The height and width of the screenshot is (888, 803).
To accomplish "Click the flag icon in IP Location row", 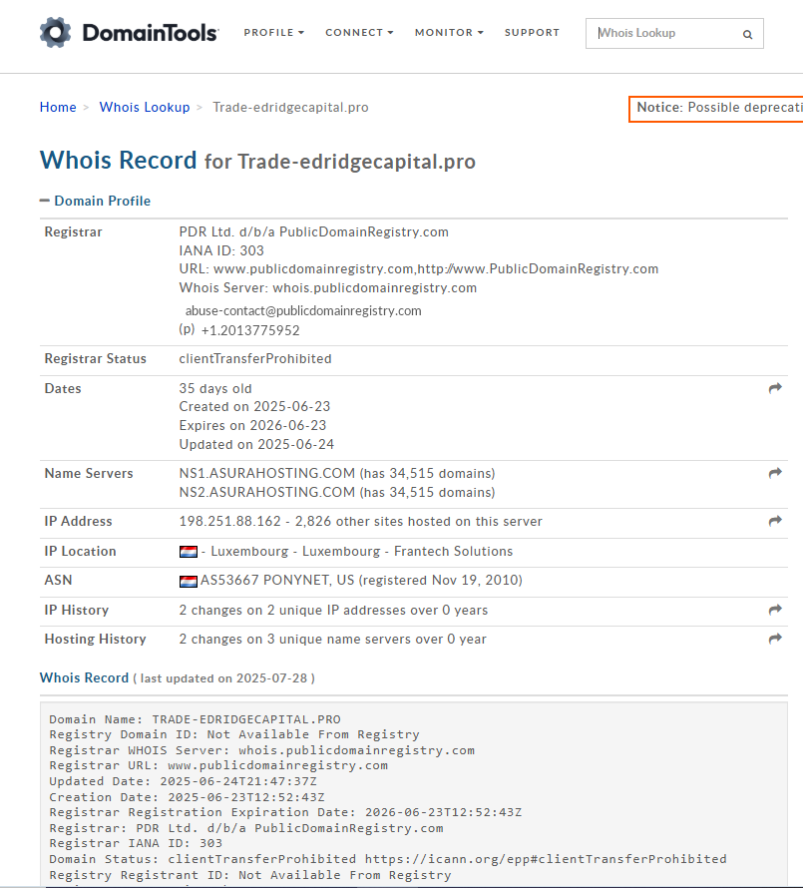I will click(x=188, y=552).
